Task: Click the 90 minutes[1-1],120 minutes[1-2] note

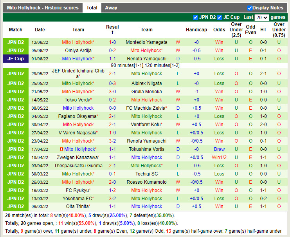Action: pyautogui.click(x=145, y=65)
